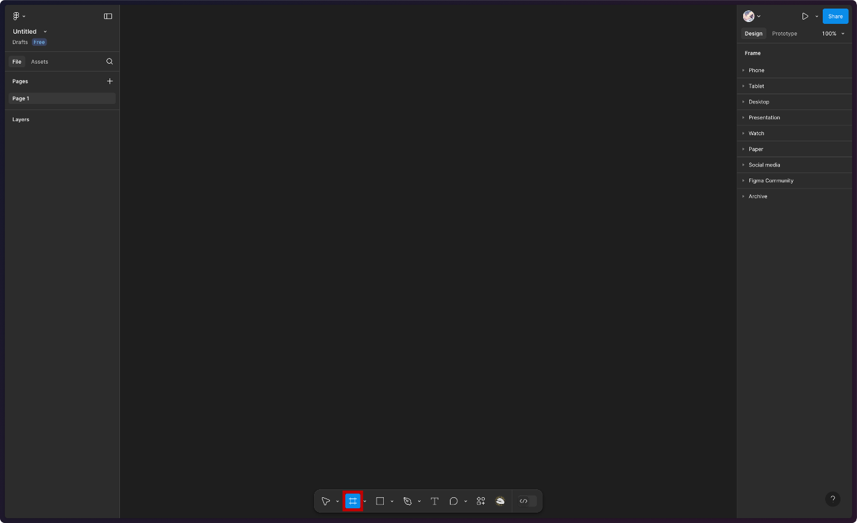Open the Figma main menu logo
The height and width of the screenshot is (523, 857).
pyautogui.click(x=17, y=16)
